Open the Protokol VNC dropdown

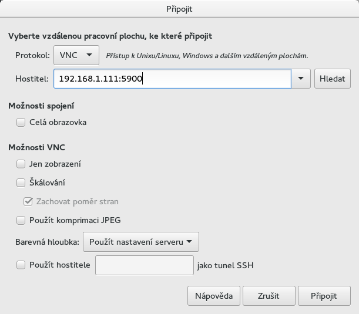coord(76,56)
